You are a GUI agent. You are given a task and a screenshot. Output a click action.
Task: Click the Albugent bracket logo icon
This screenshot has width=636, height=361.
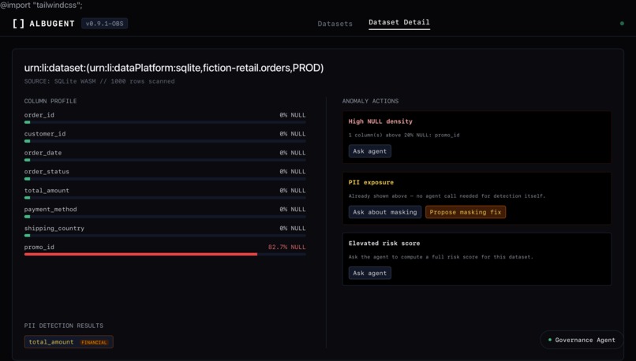pyautogui.click(x=18, y=24)
